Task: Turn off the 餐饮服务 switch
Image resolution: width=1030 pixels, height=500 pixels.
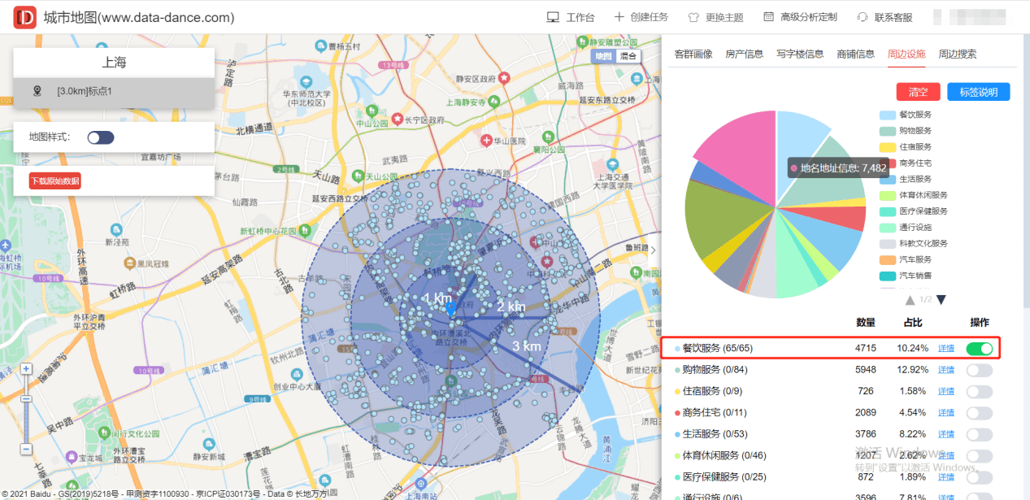Action: click(x=980, y=349)
